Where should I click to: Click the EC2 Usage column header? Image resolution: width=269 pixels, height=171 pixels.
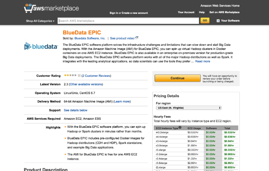click(x=194, y=129)
